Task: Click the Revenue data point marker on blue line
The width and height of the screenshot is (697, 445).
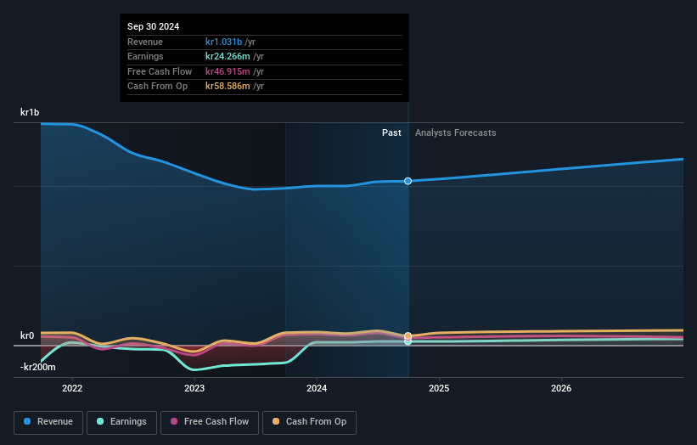Action: (x=408, y=181)
